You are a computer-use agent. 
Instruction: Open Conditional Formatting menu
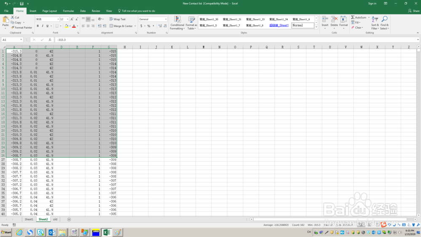pos(177,23)
